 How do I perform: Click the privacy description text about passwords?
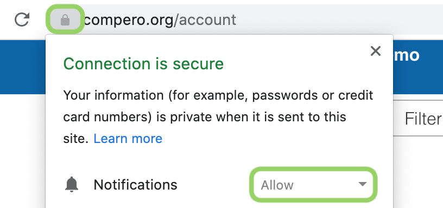point(218,116)
